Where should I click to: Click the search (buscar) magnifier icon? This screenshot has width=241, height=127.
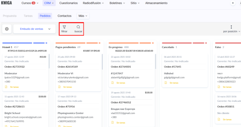pos(78,27)
